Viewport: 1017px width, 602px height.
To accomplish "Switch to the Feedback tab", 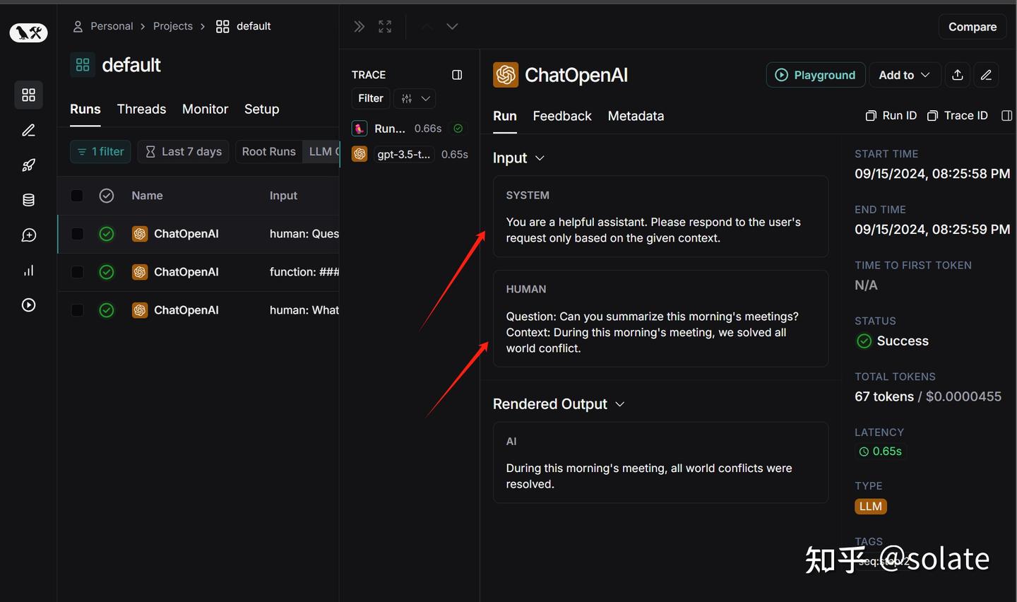I will click(x=562, y=116).
